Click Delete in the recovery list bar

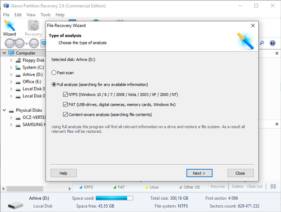tap(237, 186)
